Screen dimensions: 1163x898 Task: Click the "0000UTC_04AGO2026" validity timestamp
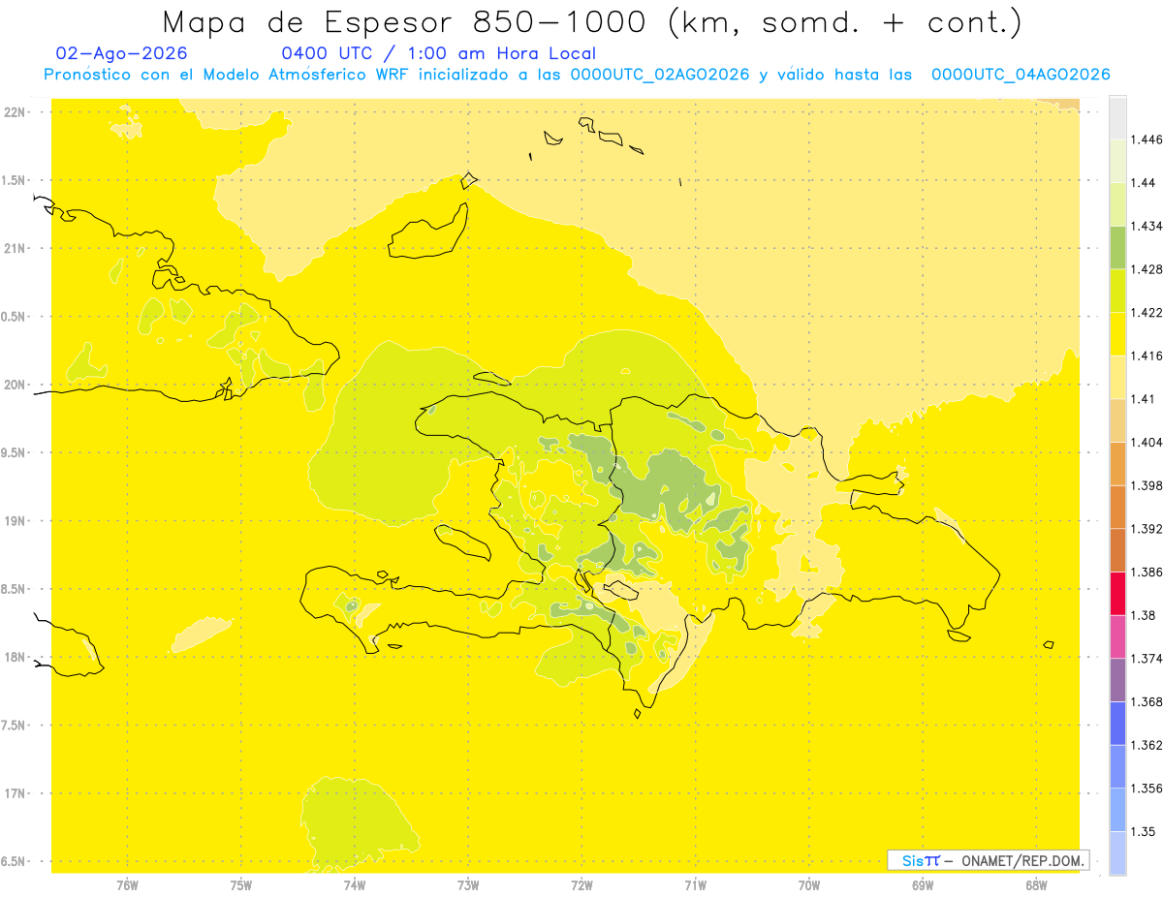(x=1021, y=75)
